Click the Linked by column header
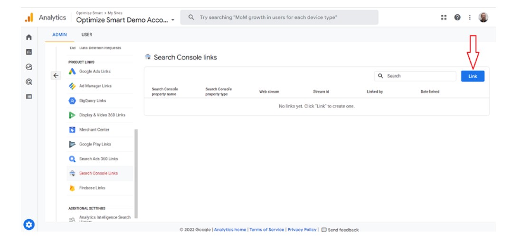 pyautogui.click(x=375, y=92)
